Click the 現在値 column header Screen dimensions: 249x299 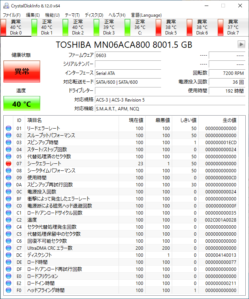(132, 120)
